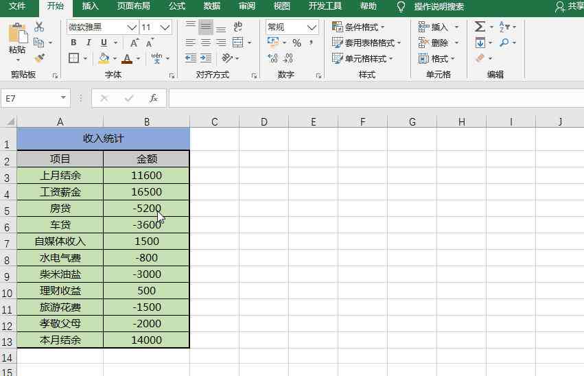Open the Name Box dropdown arrow
584x376 pixels.
click(x=63, y=98)
